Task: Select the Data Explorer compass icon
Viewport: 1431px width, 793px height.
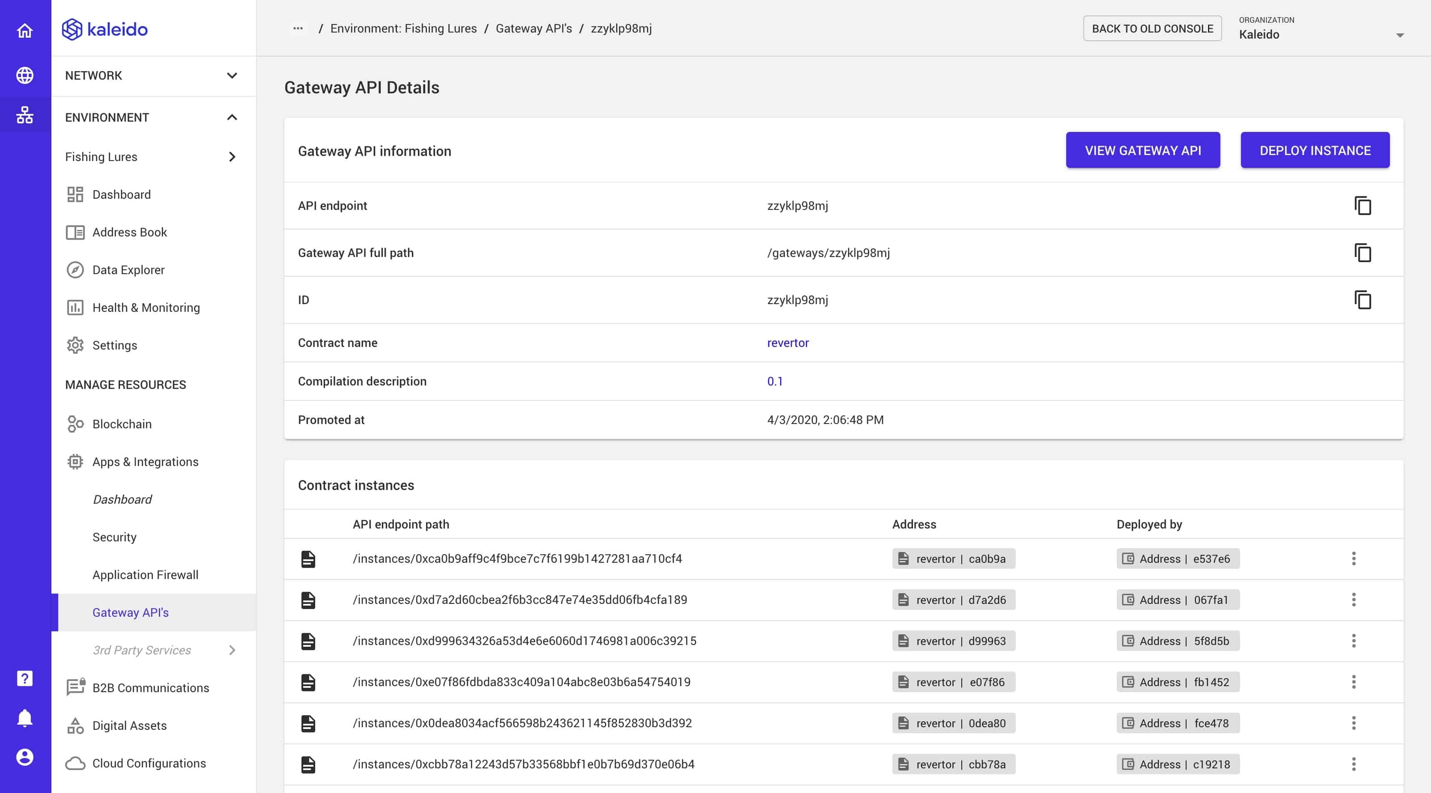Action: click(76, 270)
